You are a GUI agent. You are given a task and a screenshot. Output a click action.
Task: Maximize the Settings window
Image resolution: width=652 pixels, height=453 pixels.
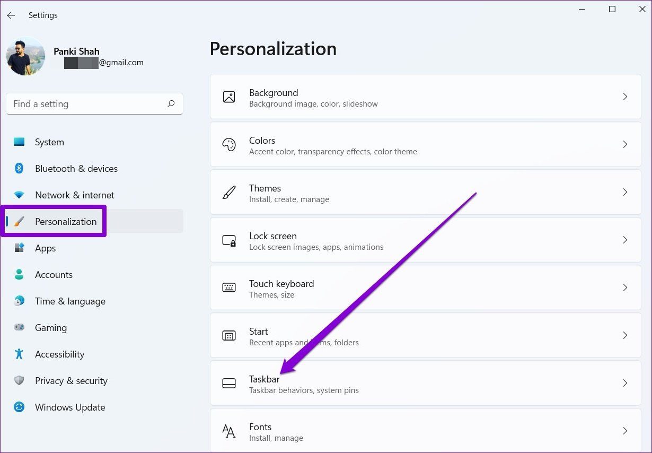click(612, 10)
